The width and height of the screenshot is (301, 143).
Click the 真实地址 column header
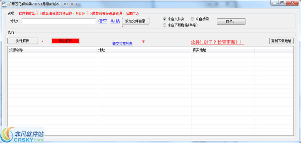tap(223, 50)
